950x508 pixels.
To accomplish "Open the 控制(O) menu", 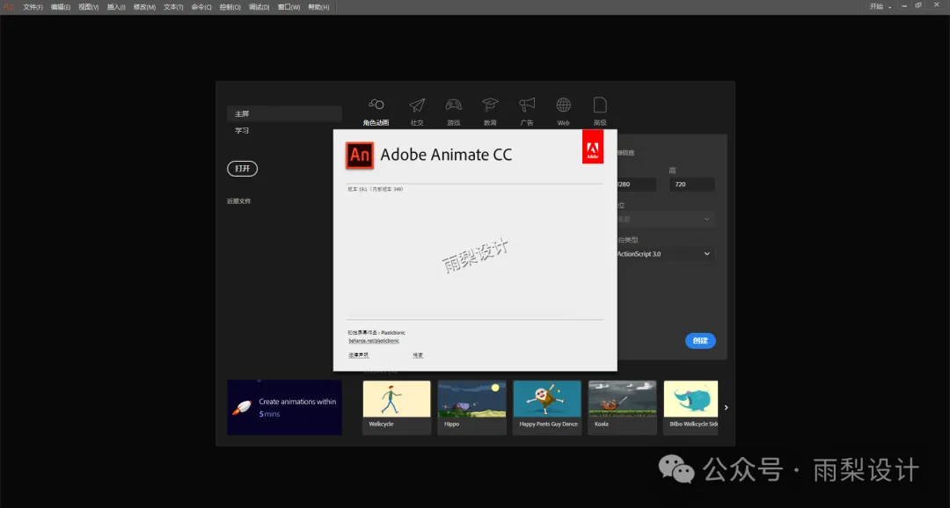I will coord(230,7).
